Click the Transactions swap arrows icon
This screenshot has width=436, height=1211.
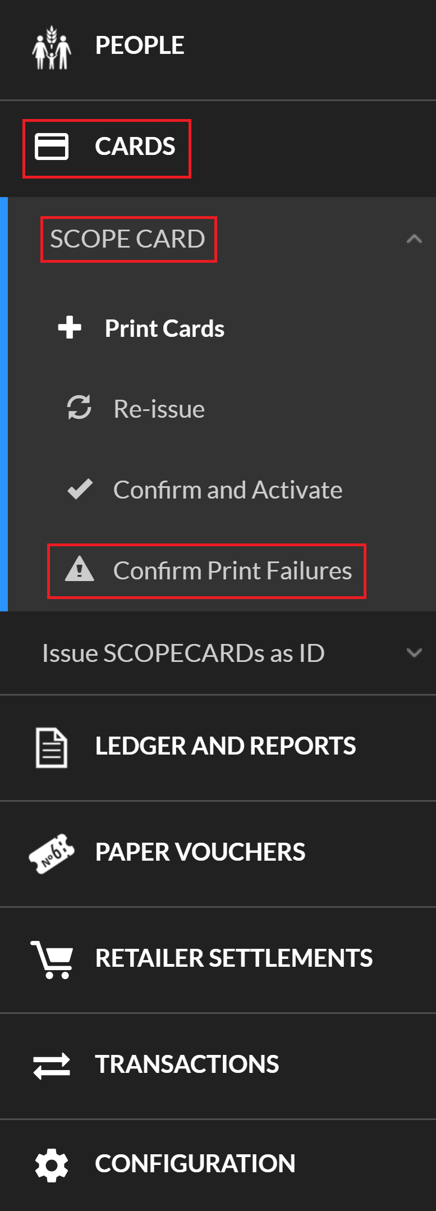pos(52,1065)
